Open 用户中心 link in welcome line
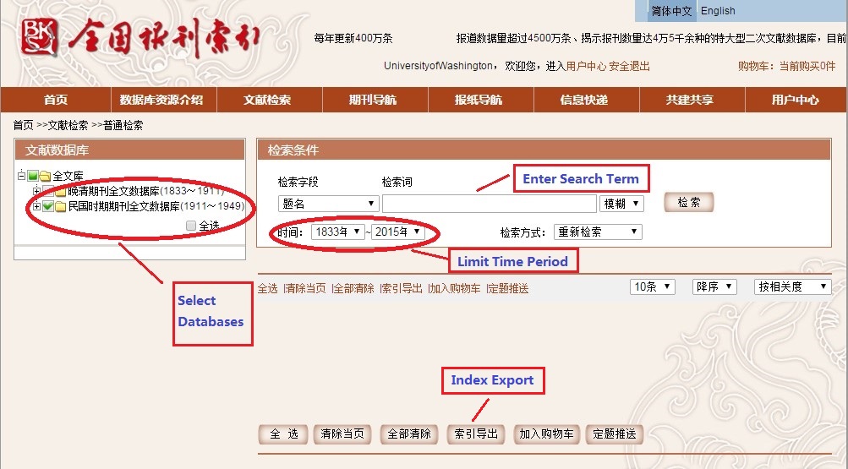This screenshot has height=469, width=848. click(586, 67)
